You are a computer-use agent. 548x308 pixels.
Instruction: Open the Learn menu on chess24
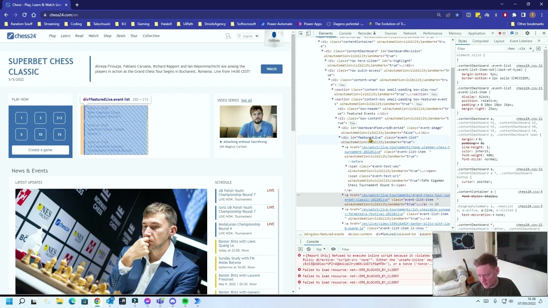coord(66,36)
